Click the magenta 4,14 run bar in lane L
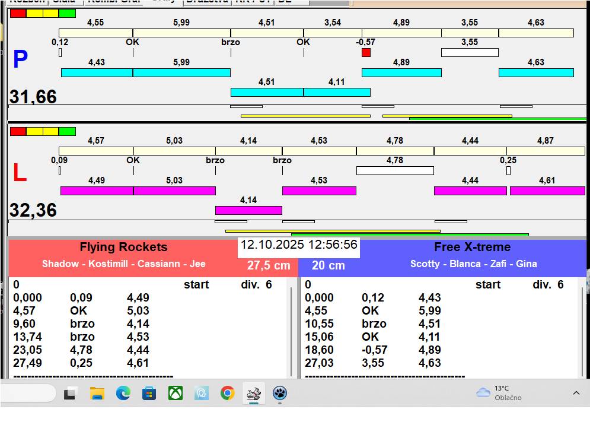The height and width of the screenshot is (425, 590). [248, 210]
